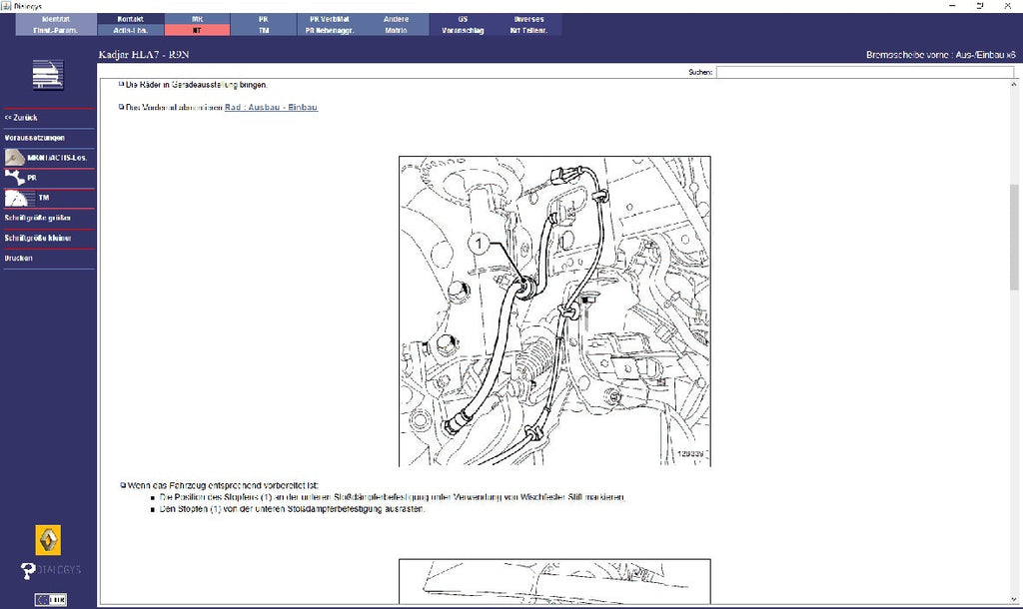The image size is (1023, 609).
Task: Follow the Rad : Ausbau - Einbau link
Action: coord(271,107)
